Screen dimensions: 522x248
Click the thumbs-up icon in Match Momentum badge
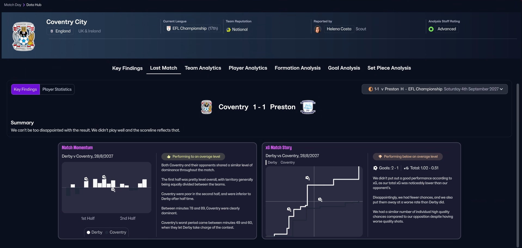(x=169, y=157)
